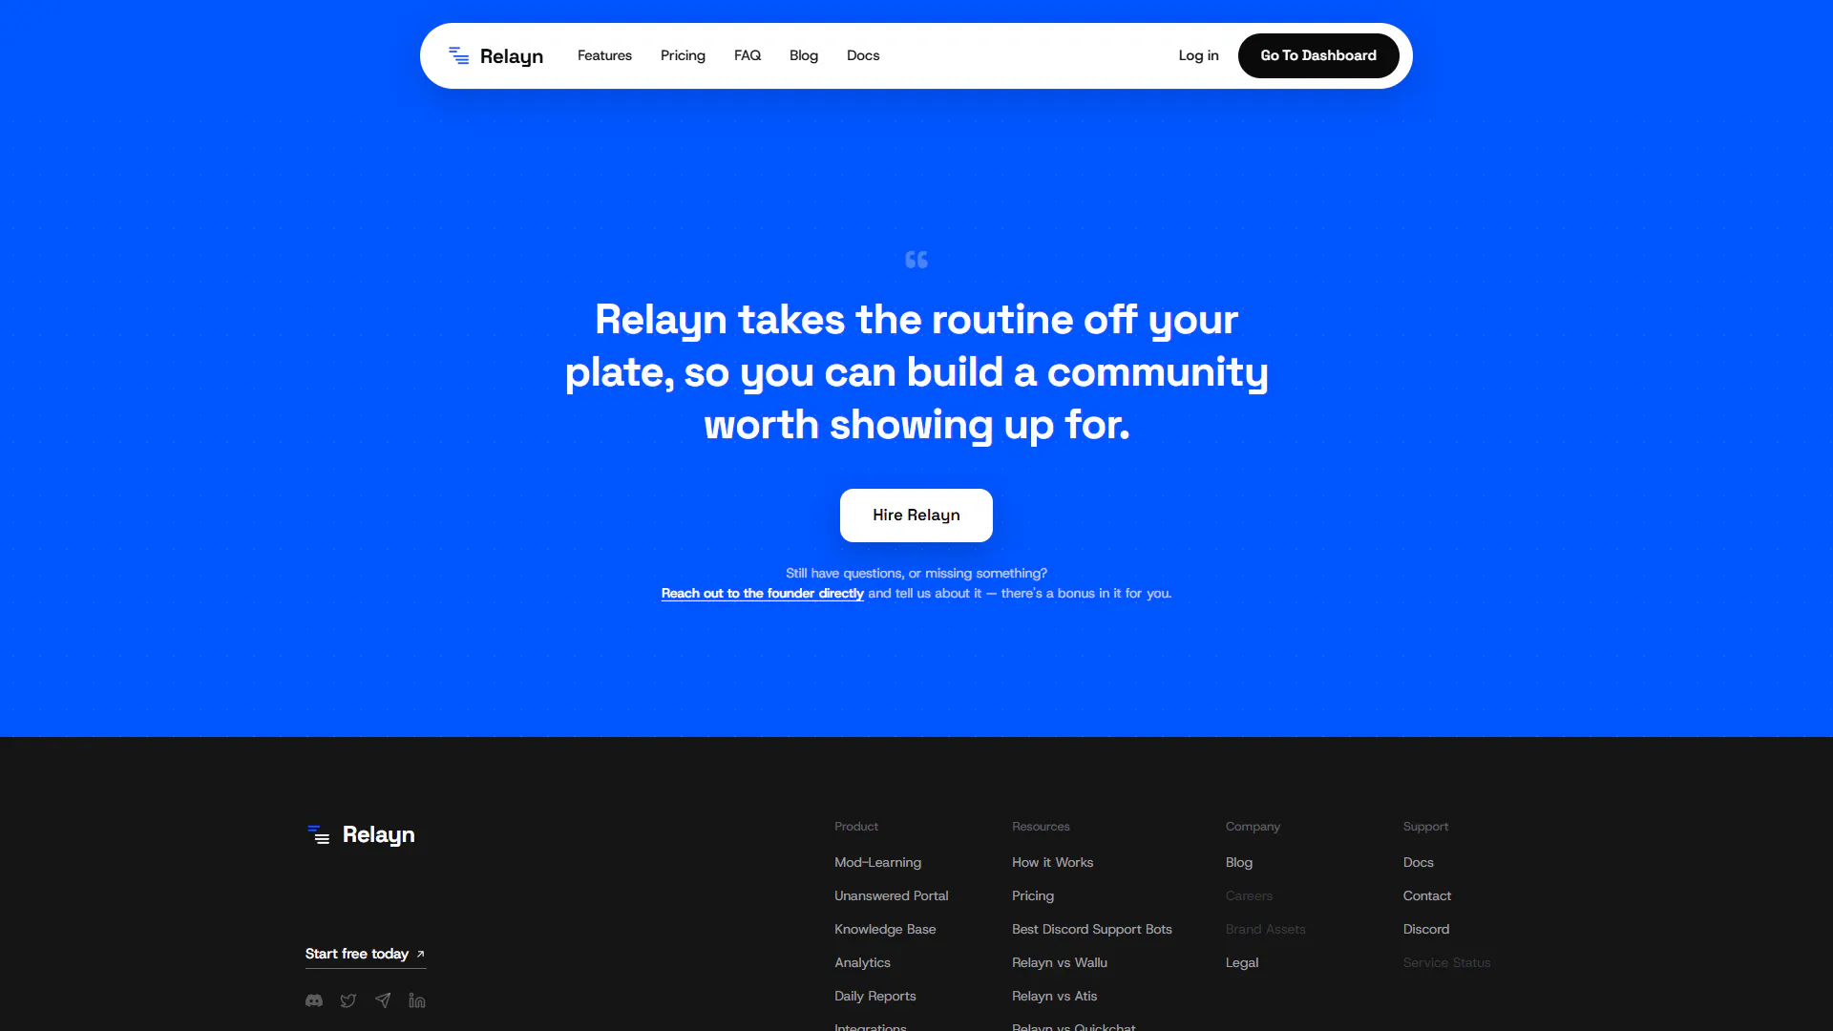
Task: Open Contact footer link
Action: click(x=1426, y=895)
